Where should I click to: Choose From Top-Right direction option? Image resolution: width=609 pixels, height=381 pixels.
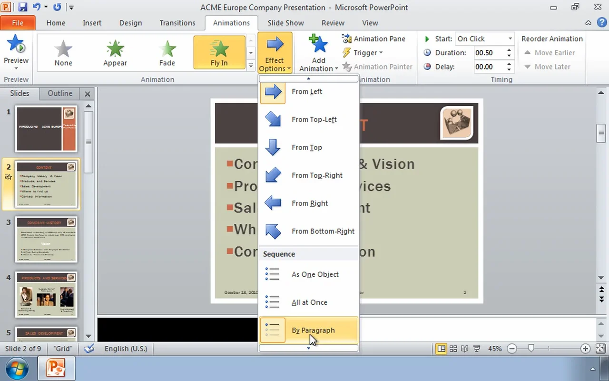[308, 175]
